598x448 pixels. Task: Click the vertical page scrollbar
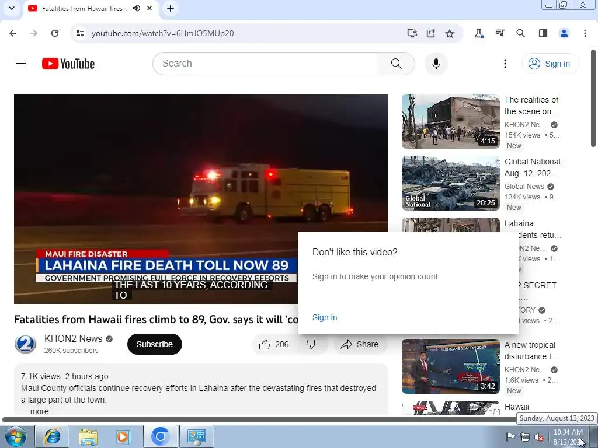pos(593,98)
